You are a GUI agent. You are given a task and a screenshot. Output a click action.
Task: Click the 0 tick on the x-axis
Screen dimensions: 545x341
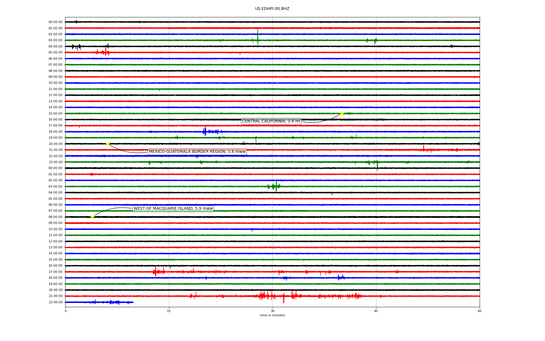[x=66, y=311]
